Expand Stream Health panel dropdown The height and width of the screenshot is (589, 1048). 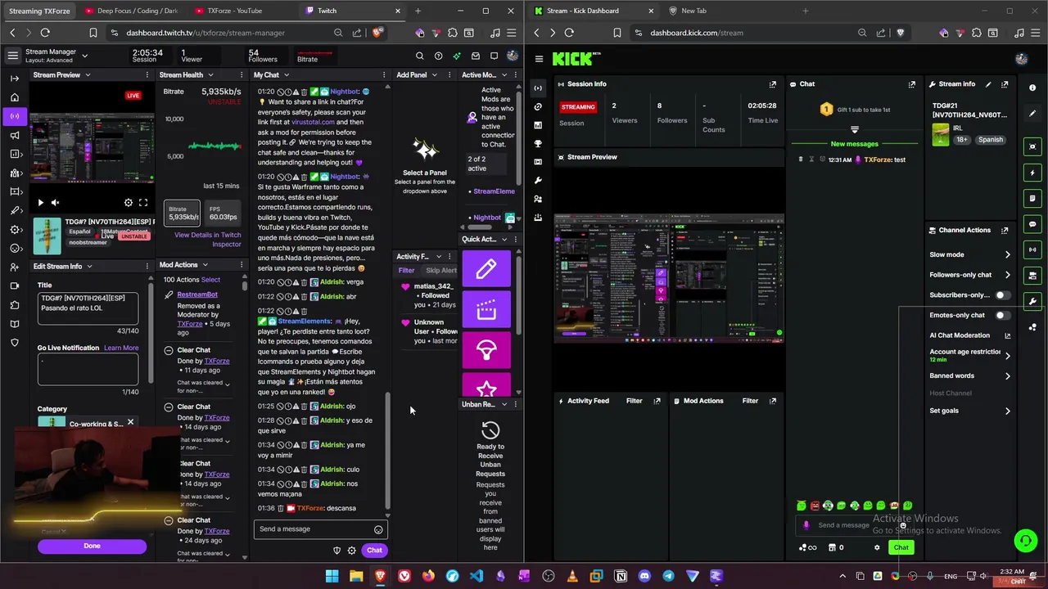210,75
